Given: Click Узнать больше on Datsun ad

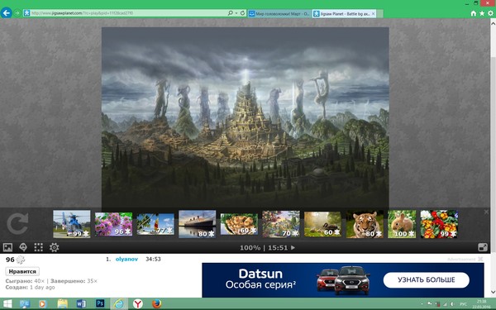Looking at the screenshot, I should click(x=426, y=280).
